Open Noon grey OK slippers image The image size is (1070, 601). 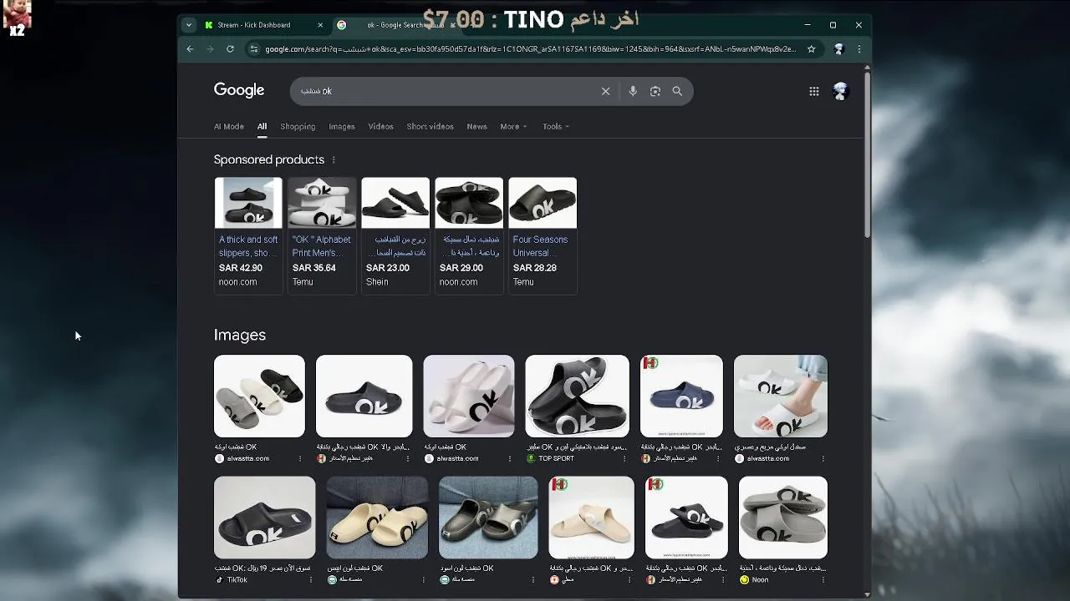coord(783,518)
